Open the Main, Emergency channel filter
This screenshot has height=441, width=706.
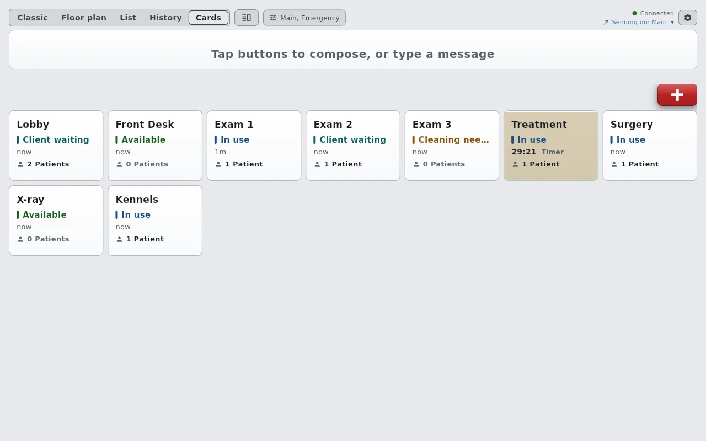304,18
